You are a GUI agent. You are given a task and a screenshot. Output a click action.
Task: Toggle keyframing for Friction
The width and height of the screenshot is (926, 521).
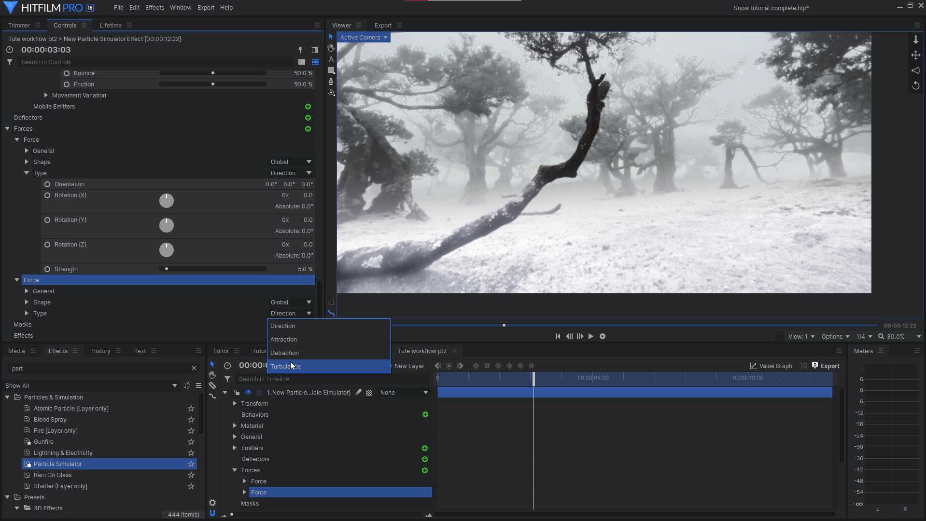click(67, 84)
